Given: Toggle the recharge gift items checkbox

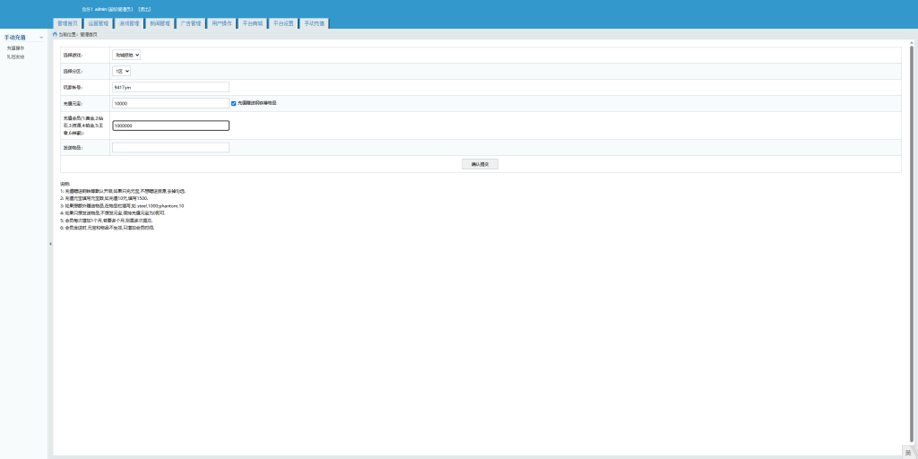Looking at the screenshot, I should tap(234, 103).
